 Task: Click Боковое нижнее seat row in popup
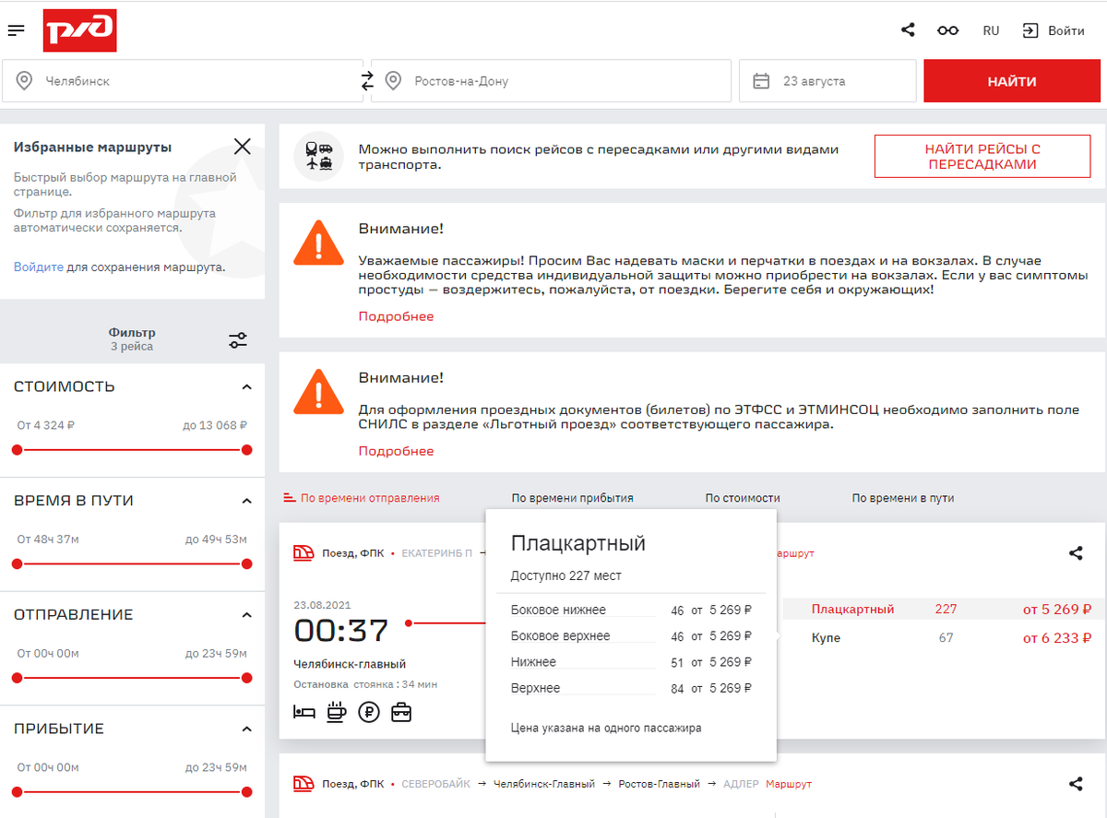pos(631,610)
